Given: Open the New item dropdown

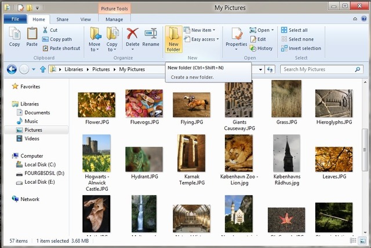Looking at the screenshot, I should [200, 30].
